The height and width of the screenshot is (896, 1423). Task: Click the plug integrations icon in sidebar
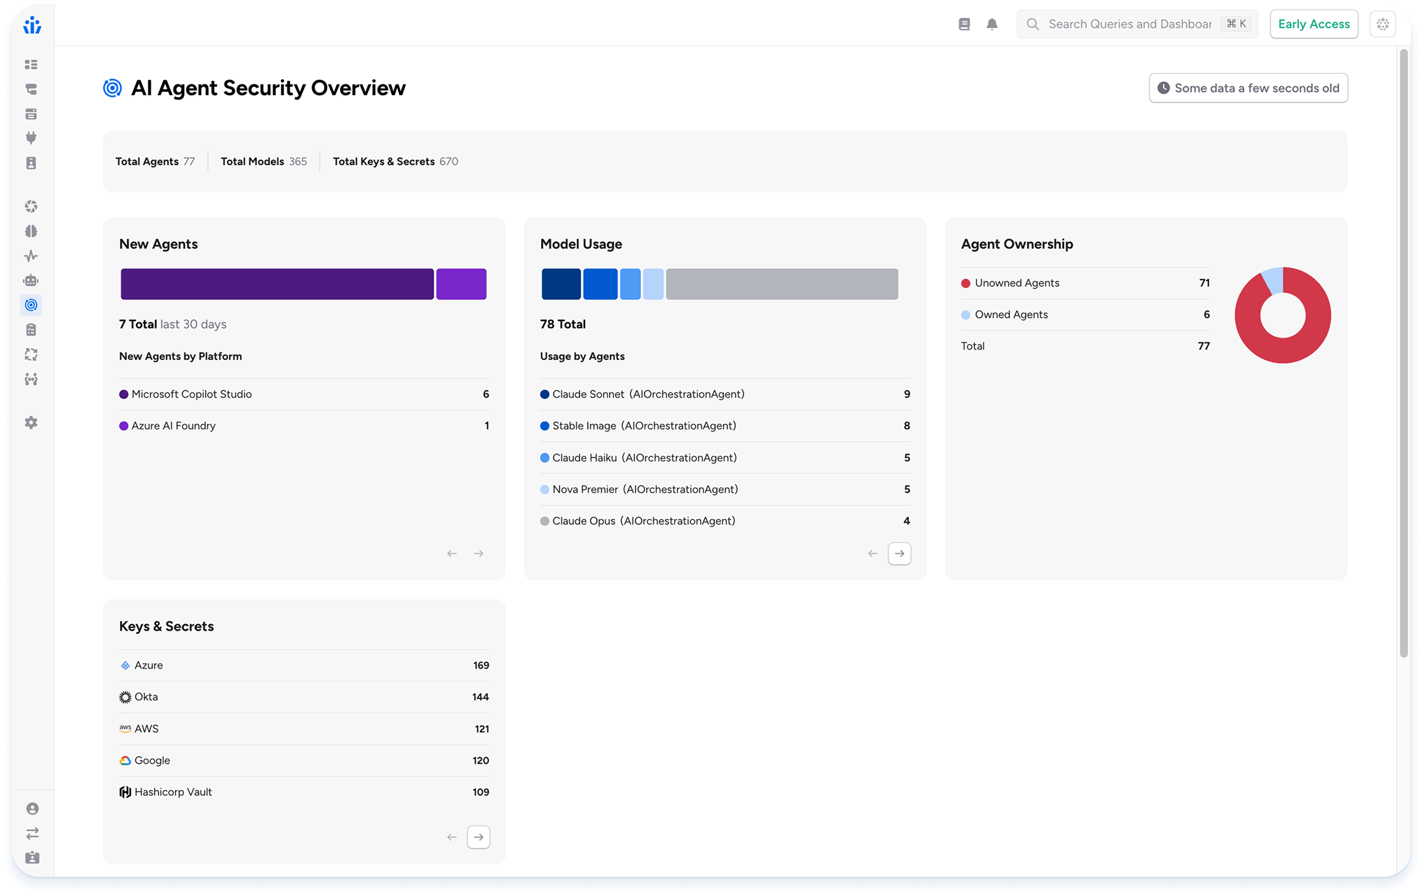(x=31, y=138)
